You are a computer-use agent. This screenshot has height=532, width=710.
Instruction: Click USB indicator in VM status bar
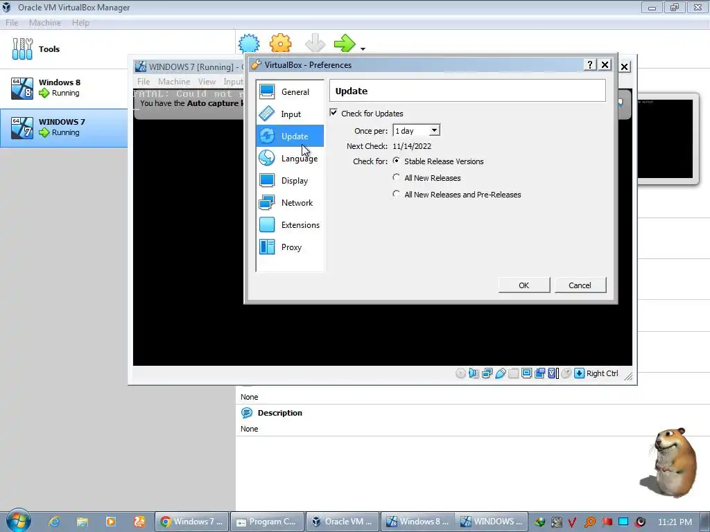click(x=500, y=373)
